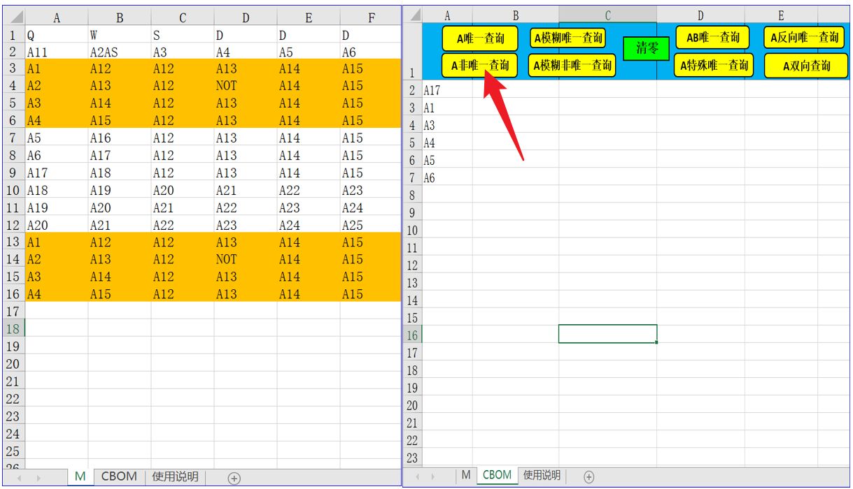Click NOT cell in row 4 of left sheet
853x489 pixels.
[246, 86]
